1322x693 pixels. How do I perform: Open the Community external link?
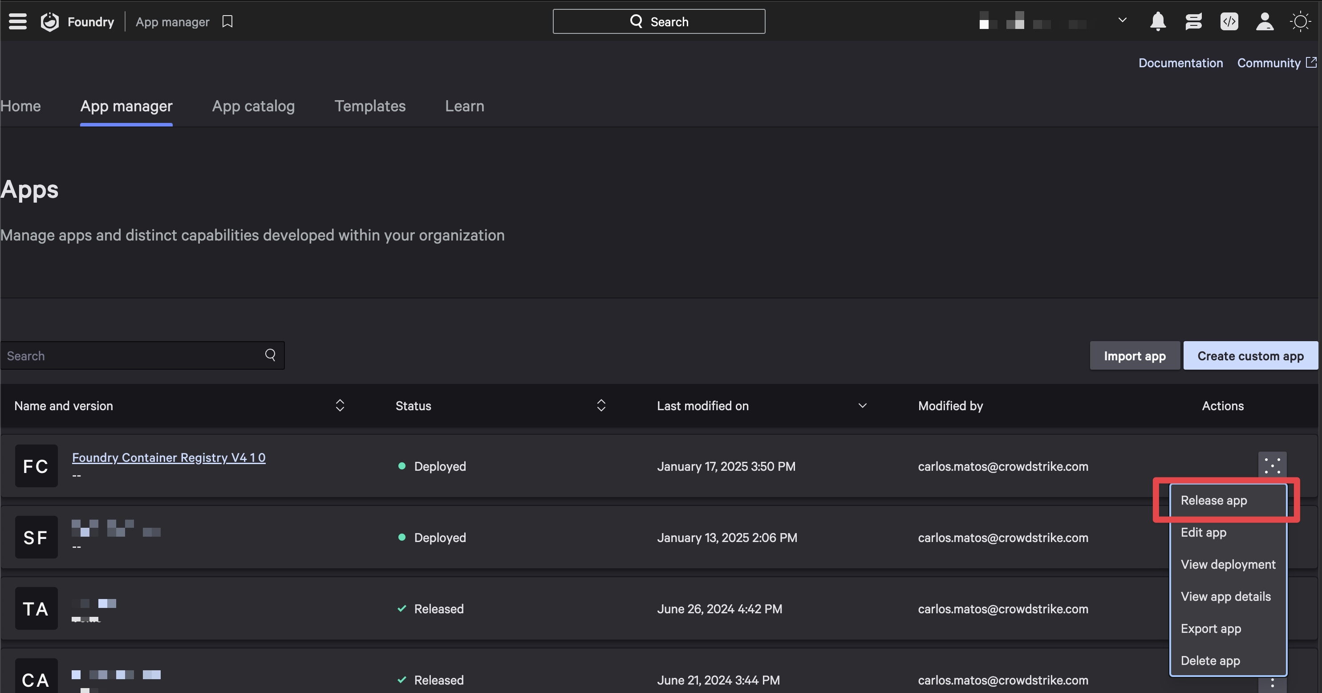tap(1276, 63)
